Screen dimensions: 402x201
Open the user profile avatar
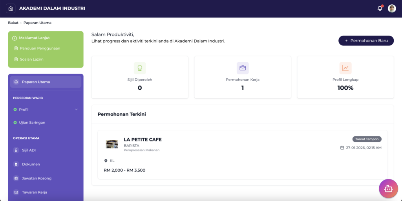pos(392,8)
